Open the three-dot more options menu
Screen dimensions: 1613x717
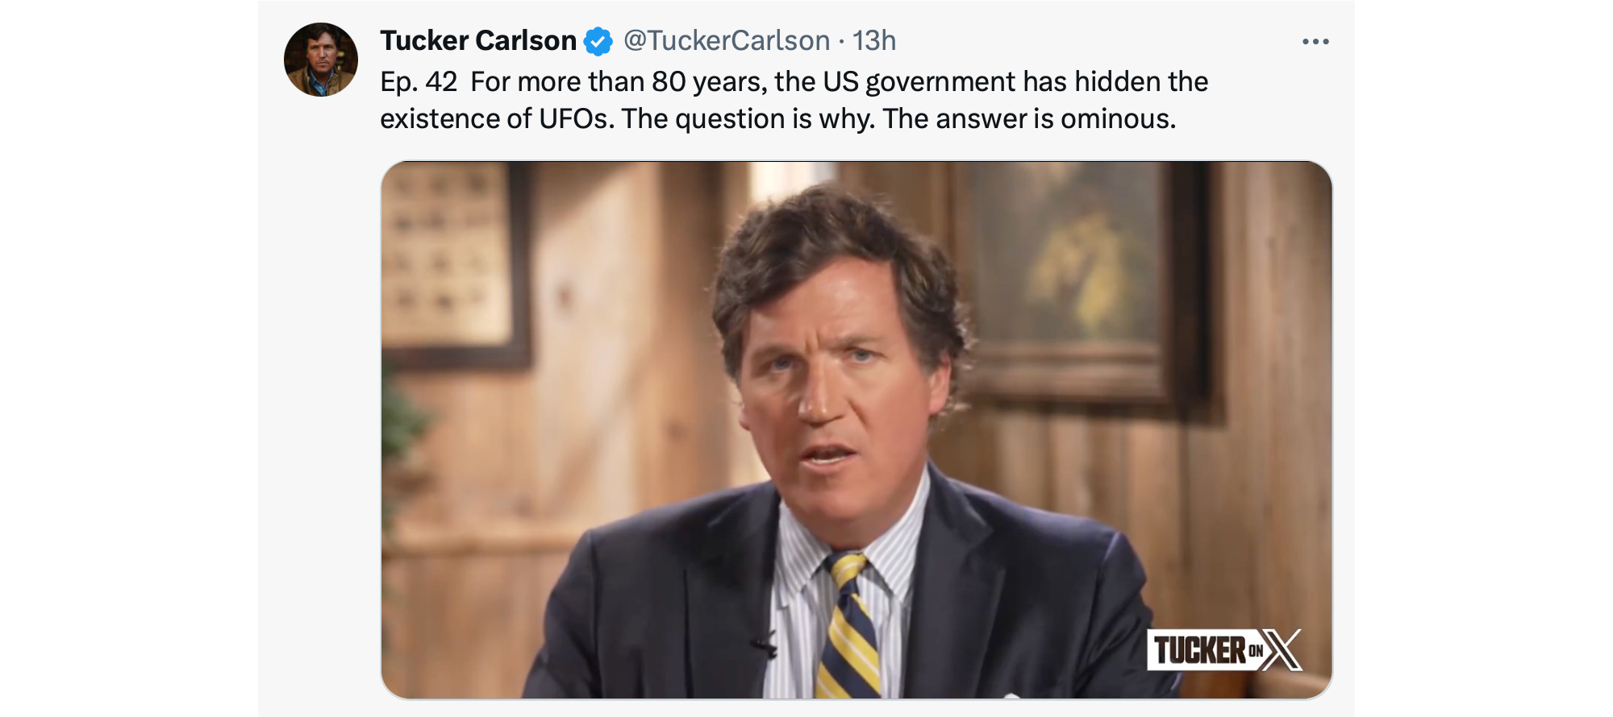(x=1315, y=41)
